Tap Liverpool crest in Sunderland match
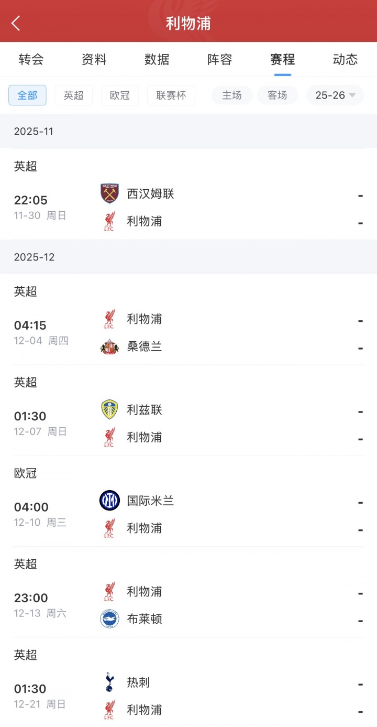Screen dimensions: 377x727 click(x=109, y=319)
